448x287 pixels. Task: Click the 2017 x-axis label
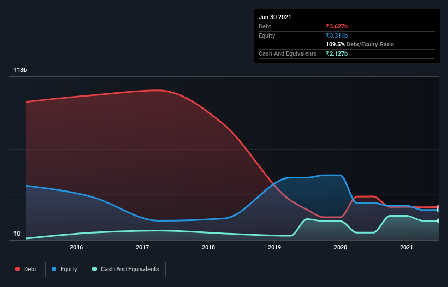point(142,247)
